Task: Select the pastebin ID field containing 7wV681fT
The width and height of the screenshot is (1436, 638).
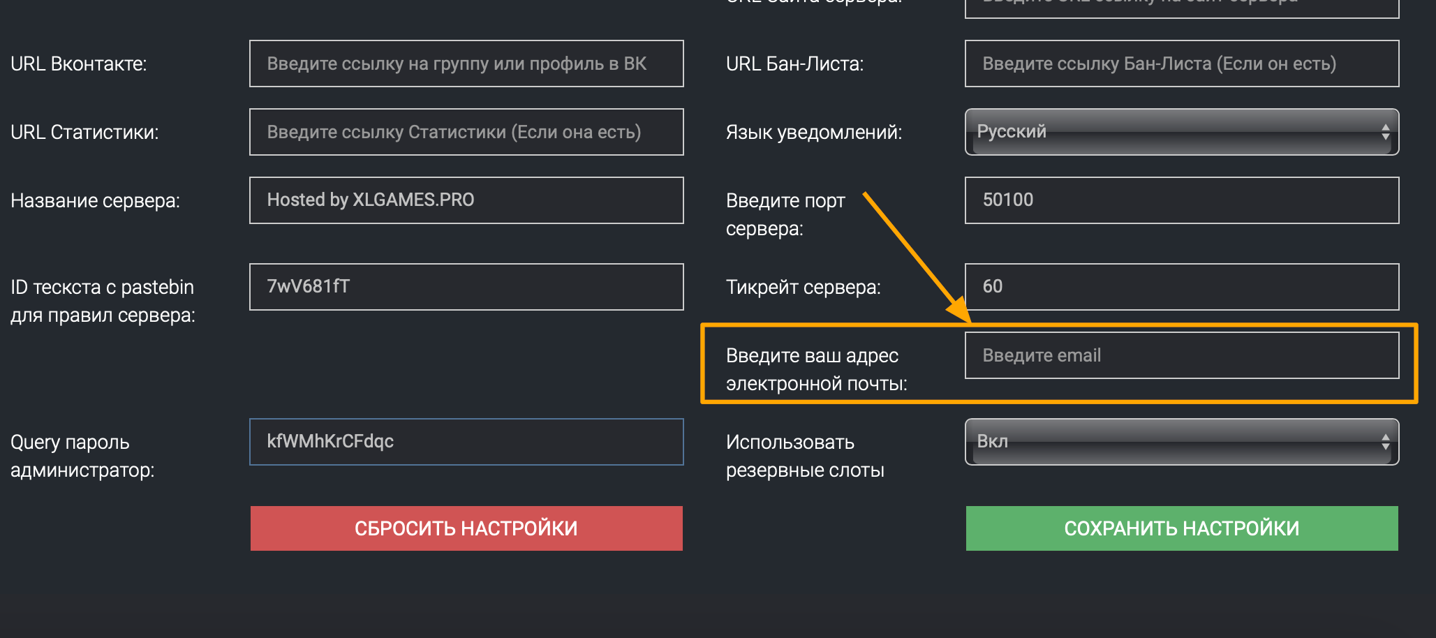Action: pyautogui.click(x=466, y=286)
